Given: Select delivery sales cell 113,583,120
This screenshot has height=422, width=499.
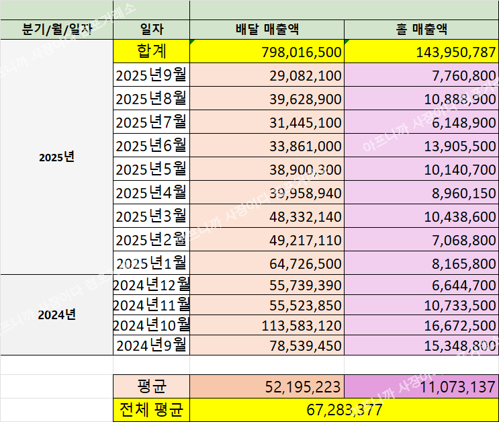Looking at the screenshot, I should (267, 326).
